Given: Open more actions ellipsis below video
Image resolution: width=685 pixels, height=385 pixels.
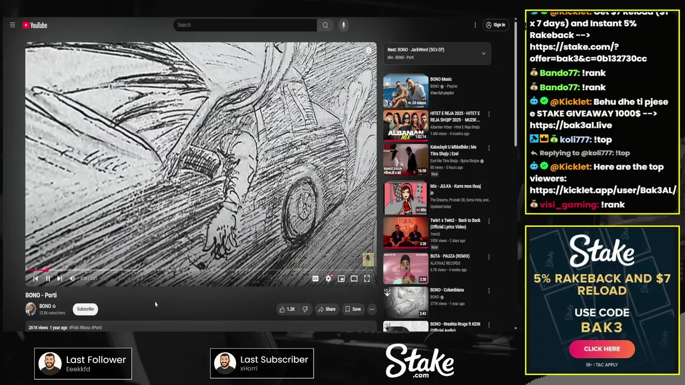Looking at the screenshot, I should coord(372,309).
